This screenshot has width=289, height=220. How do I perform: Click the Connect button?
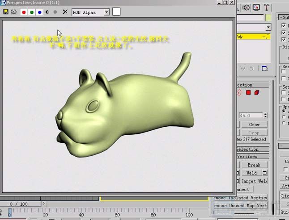click(245, 190)
